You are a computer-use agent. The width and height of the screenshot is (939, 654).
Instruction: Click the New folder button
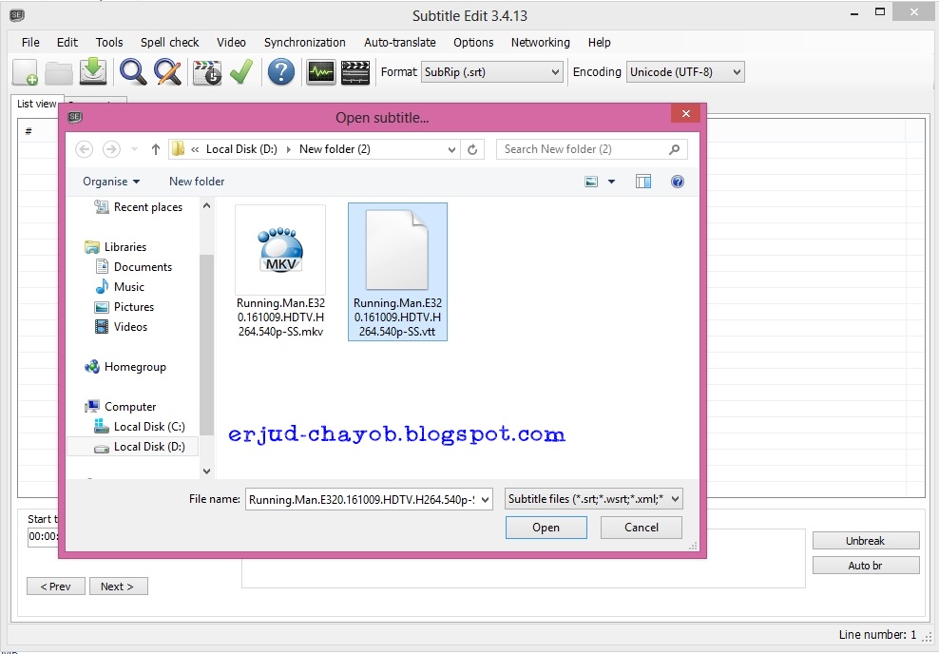point(197,182)
